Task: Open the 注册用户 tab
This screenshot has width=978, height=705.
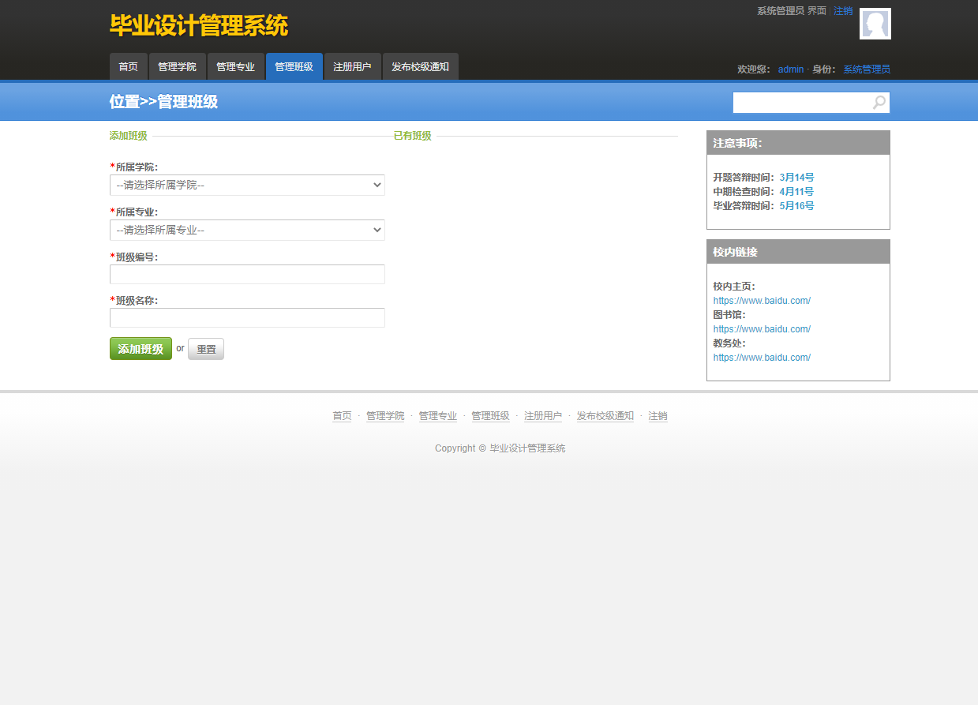Action: tap(352, 66)
